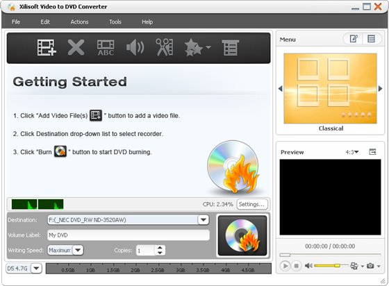Screen dimensions: 389x286
Task: Open the Writing Speed dropdown
Action: coord(78,250)
